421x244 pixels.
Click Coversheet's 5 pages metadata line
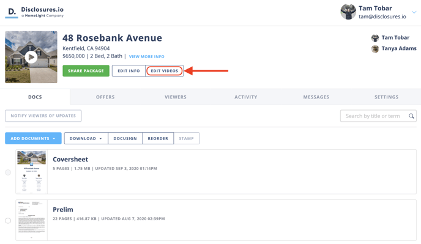click(x=105, y=169)
